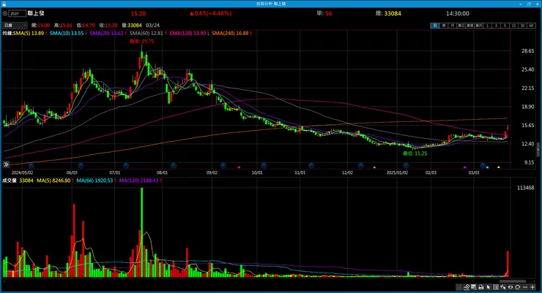Click the round icon beside stock code 2537
Screen dimensions: 542x293
[x=5, y=13]
